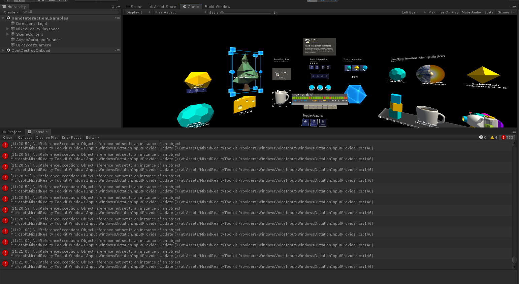The height and width of the screenshot is (284, 519).
Task: Click the lock icon on the Hierarchy panel
Action: coord(112,6)
